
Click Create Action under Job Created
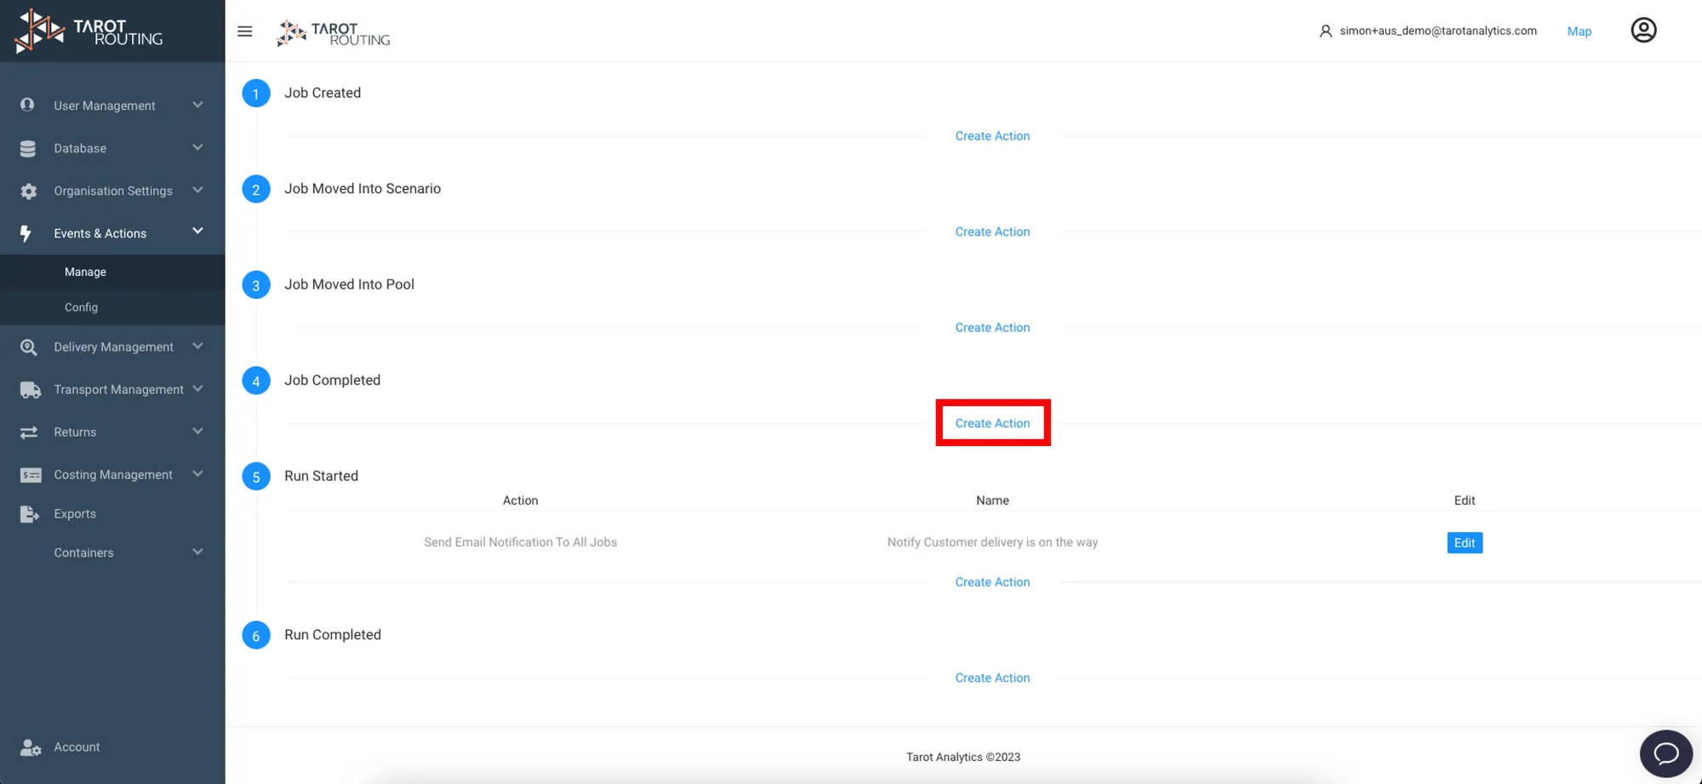pyautogui.click(x=992, y=136)
